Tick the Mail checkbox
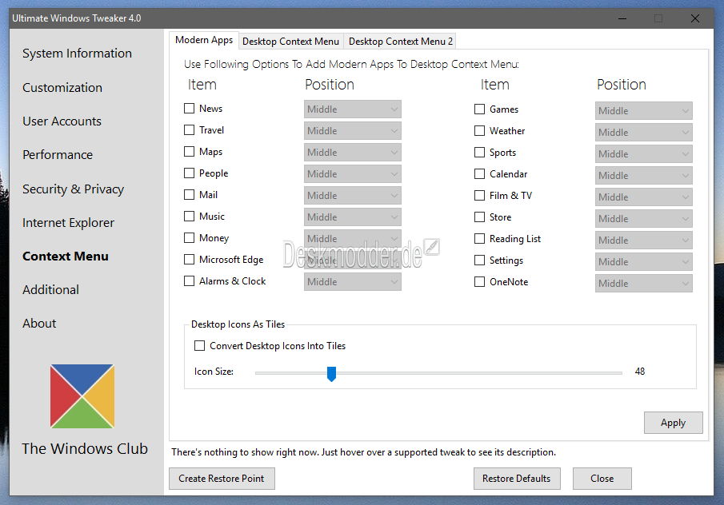724x505 pixels. click(x=190, y=195)
